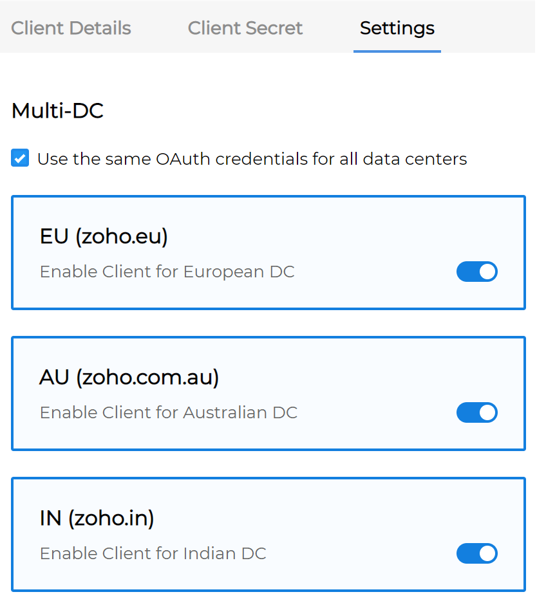
Task: Click 'Enable Client for Australian DC' text
Action: [169, 412]
